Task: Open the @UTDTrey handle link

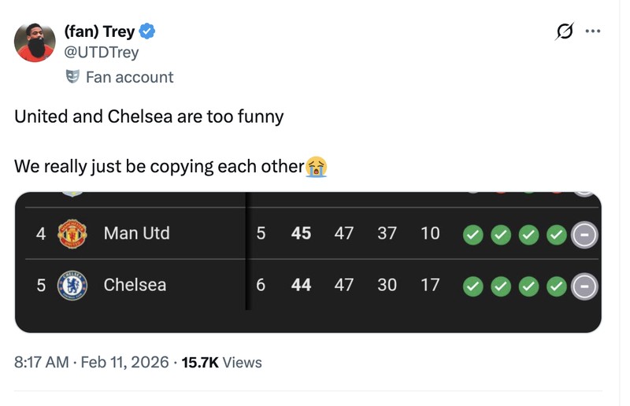Action: (x=102, y=52)
